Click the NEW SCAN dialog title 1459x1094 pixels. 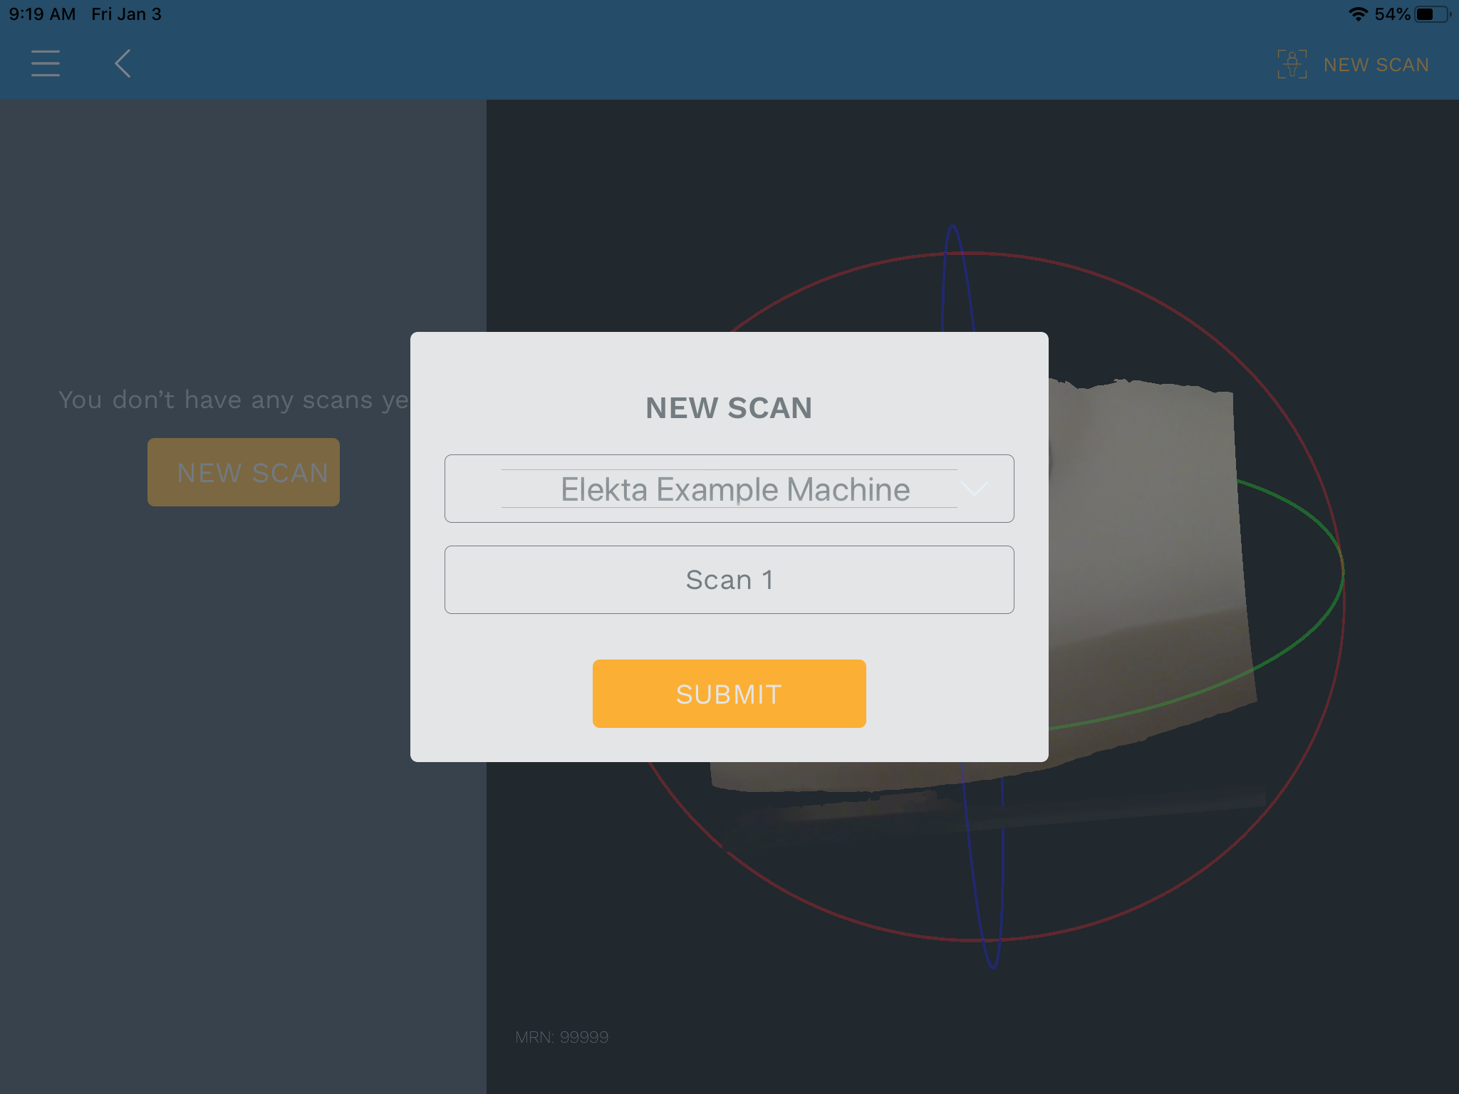tap(729, 408)
